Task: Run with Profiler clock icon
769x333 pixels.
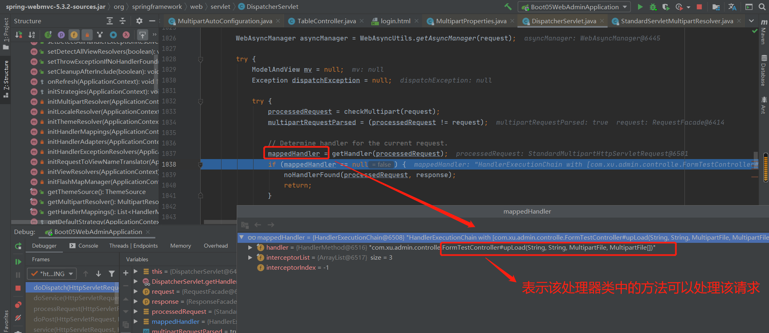Action: (x=679, y=7)
